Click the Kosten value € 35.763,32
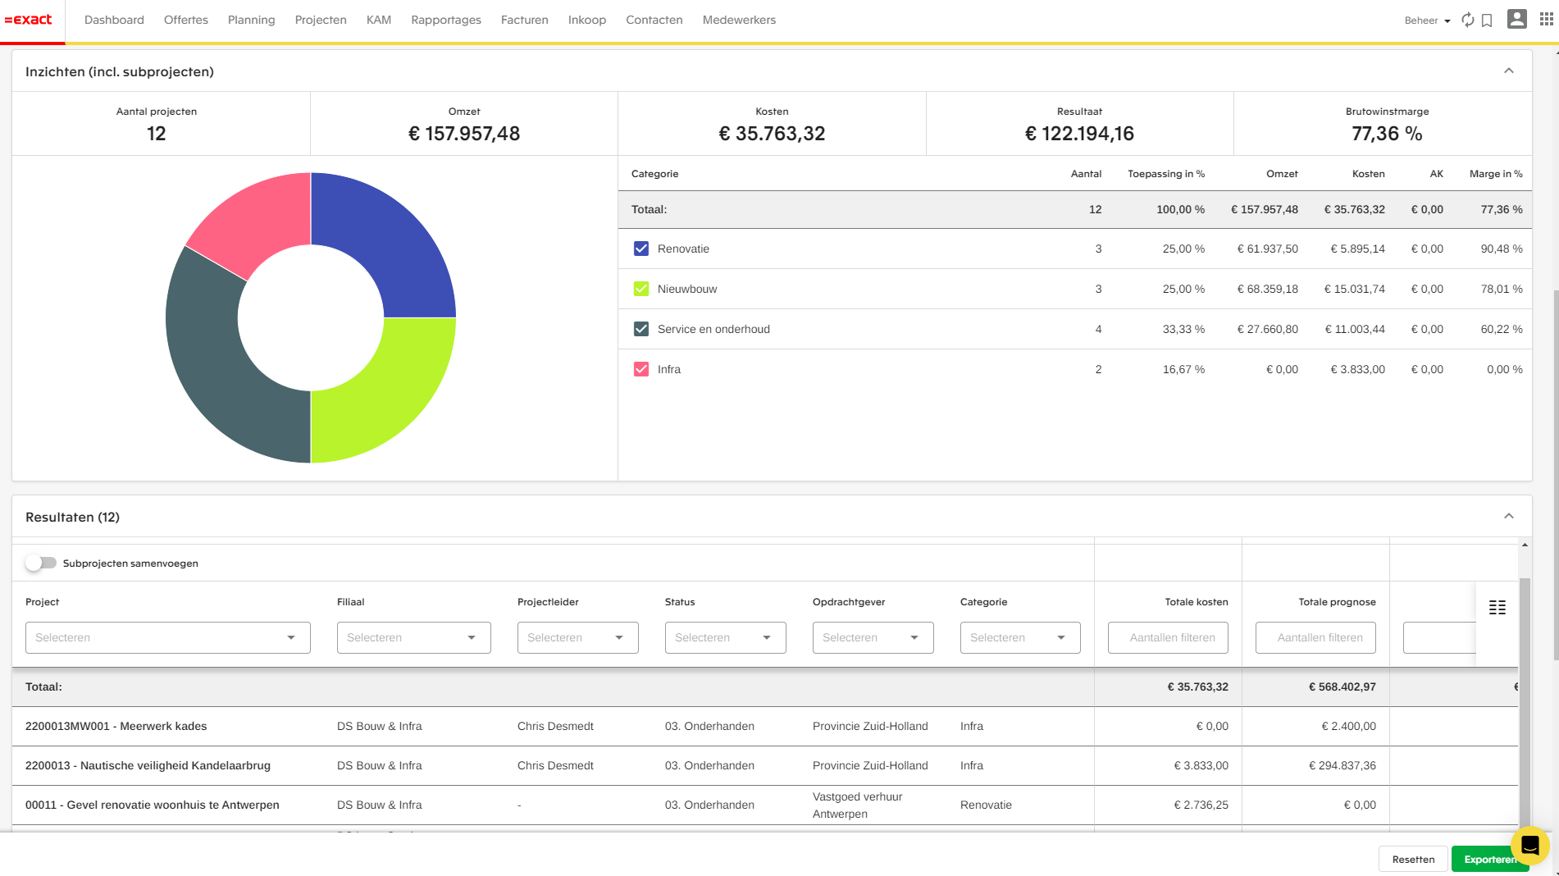The image size is (1559, 876). (x=772, y=134)
